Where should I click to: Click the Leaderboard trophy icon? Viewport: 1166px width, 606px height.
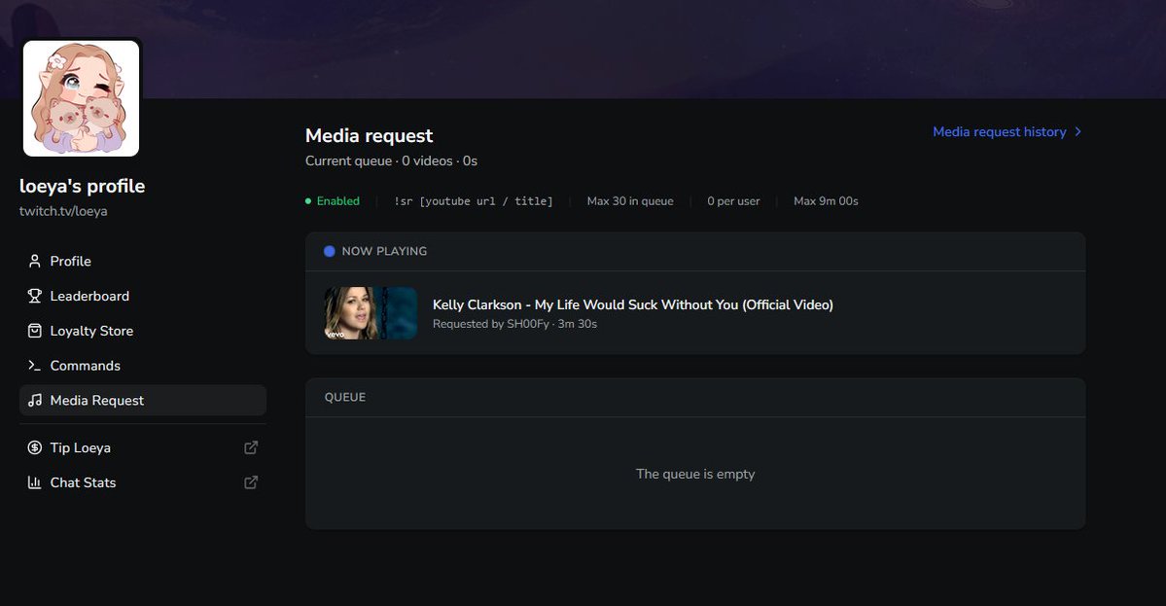point(34,296)
